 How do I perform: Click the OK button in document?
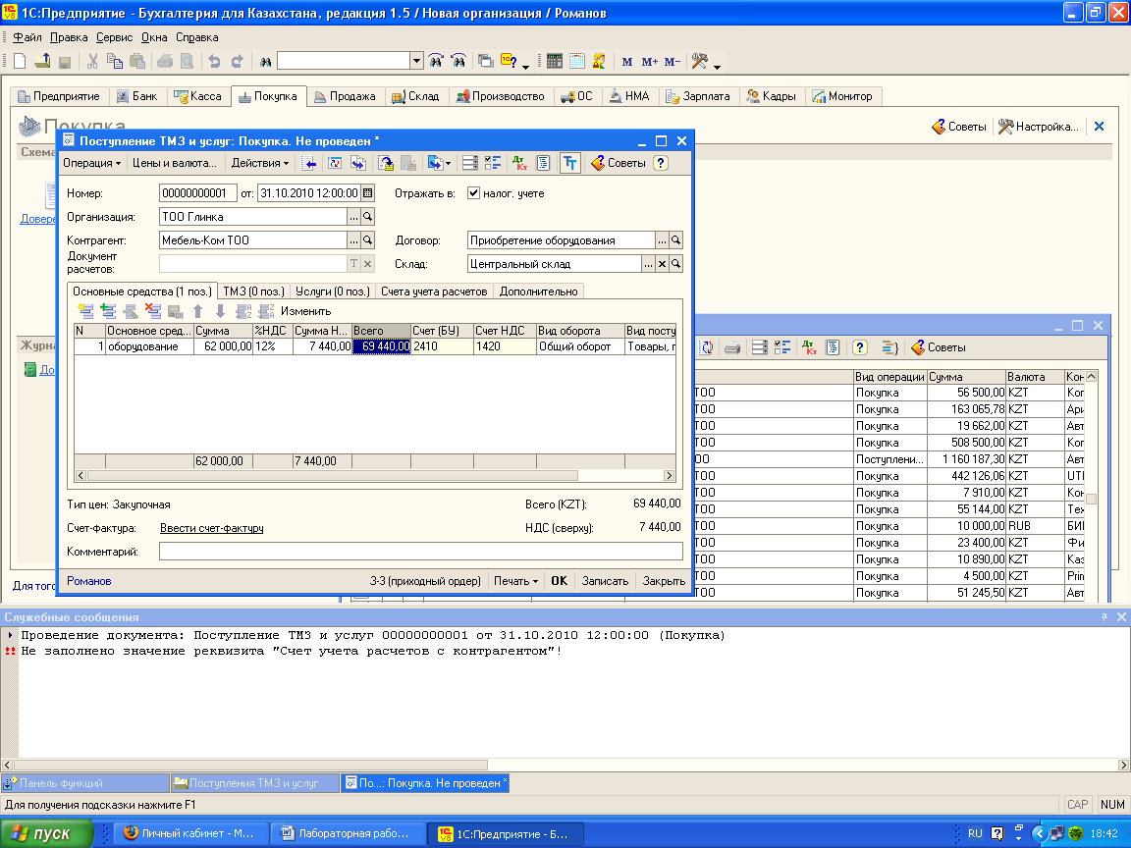point(559,581)
